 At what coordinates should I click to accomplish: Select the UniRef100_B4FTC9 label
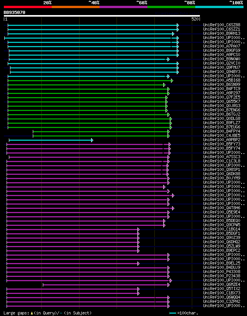coord(222,89)
